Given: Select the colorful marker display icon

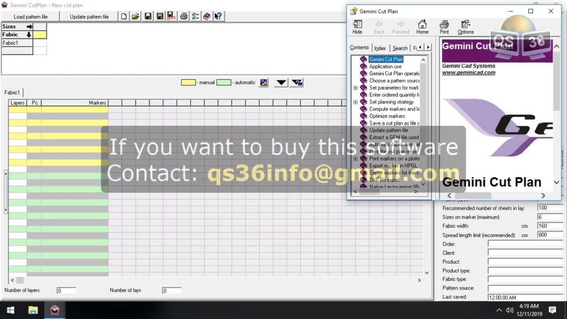Looking at the screenshot, I should (x=264, y=82).
